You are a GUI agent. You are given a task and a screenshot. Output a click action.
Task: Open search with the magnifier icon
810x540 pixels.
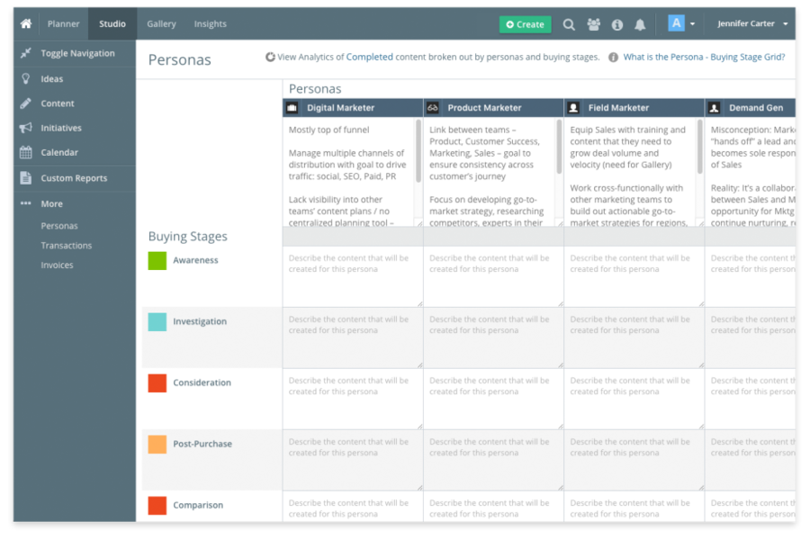pos(569,24)
